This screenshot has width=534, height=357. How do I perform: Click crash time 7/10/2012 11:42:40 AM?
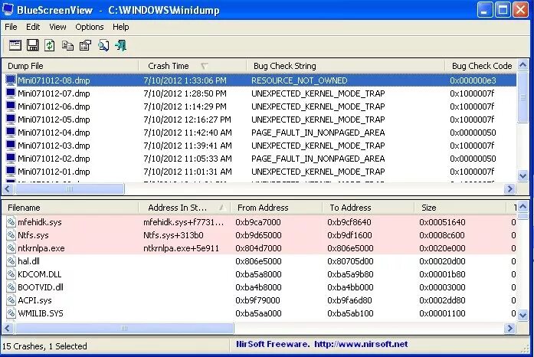point(188,133)
